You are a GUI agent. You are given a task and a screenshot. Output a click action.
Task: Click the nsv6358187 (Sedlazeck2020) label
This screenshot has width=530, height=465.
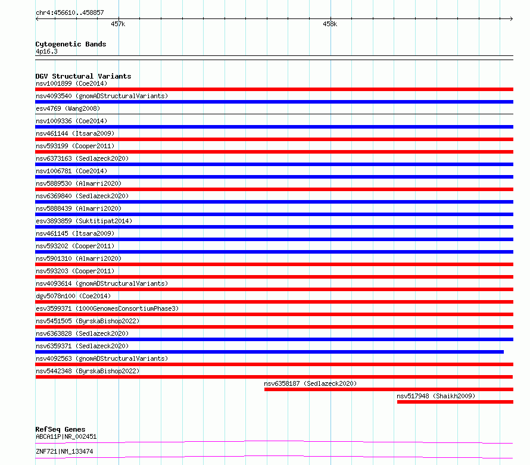(x=310, y=383)
